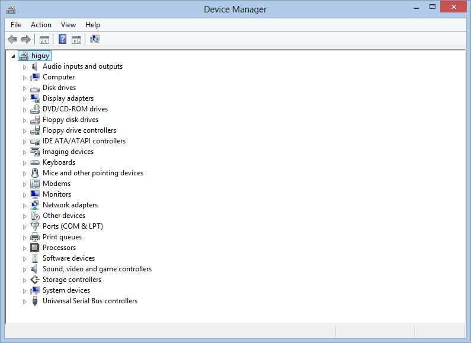Expand Universal Serial Bus controllers arrow
The height and width of the screenshot is (343, 471).
(x=24, y=302)
